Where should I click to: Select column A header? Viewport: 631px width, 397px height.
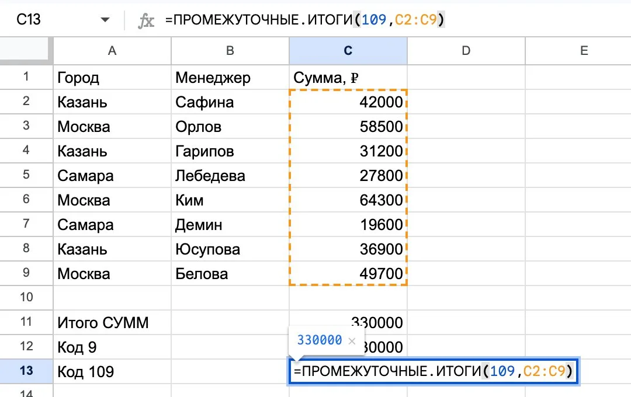(x=112, y=51)
